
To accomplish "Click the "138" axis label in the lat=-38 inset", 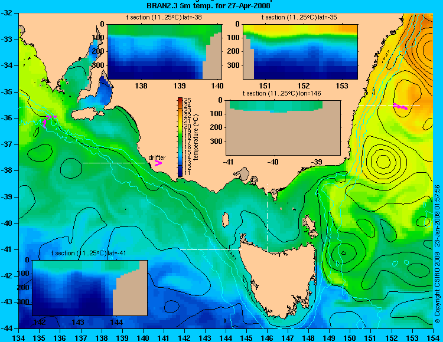I will (x=141, y=85).
